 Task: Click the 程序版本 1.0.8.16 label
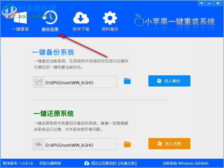[x=18, y=163]
